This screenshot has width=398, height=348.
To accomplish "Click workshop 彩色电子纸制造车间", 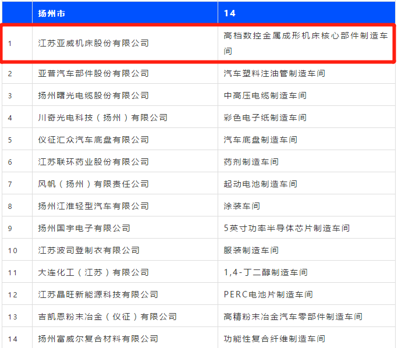I will [265, 118].
